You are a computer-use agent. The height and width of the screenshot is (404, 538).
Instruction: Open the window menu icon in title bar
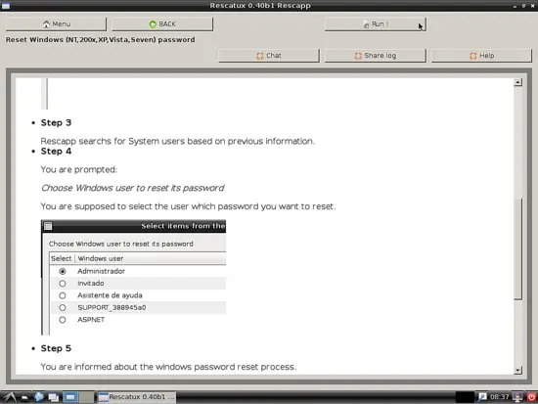pos(6,6)
